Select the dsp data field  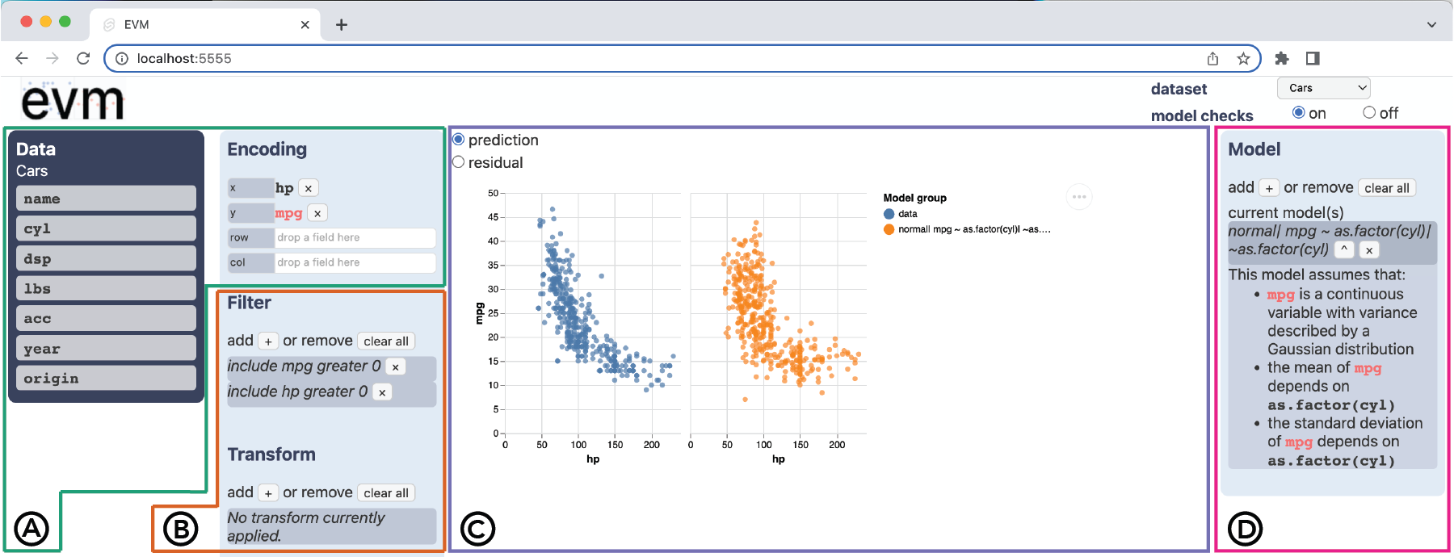pyautogui.click(x=106, y=258)
